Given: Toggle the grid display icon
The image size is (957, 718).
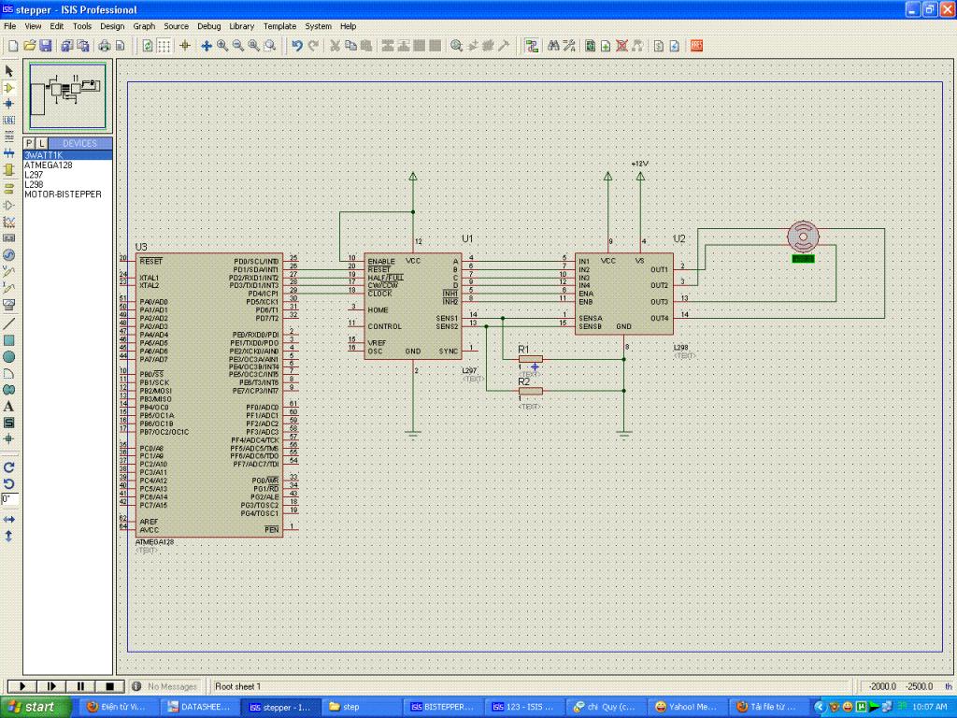Looking at the screenshot, I should point(164,45).
